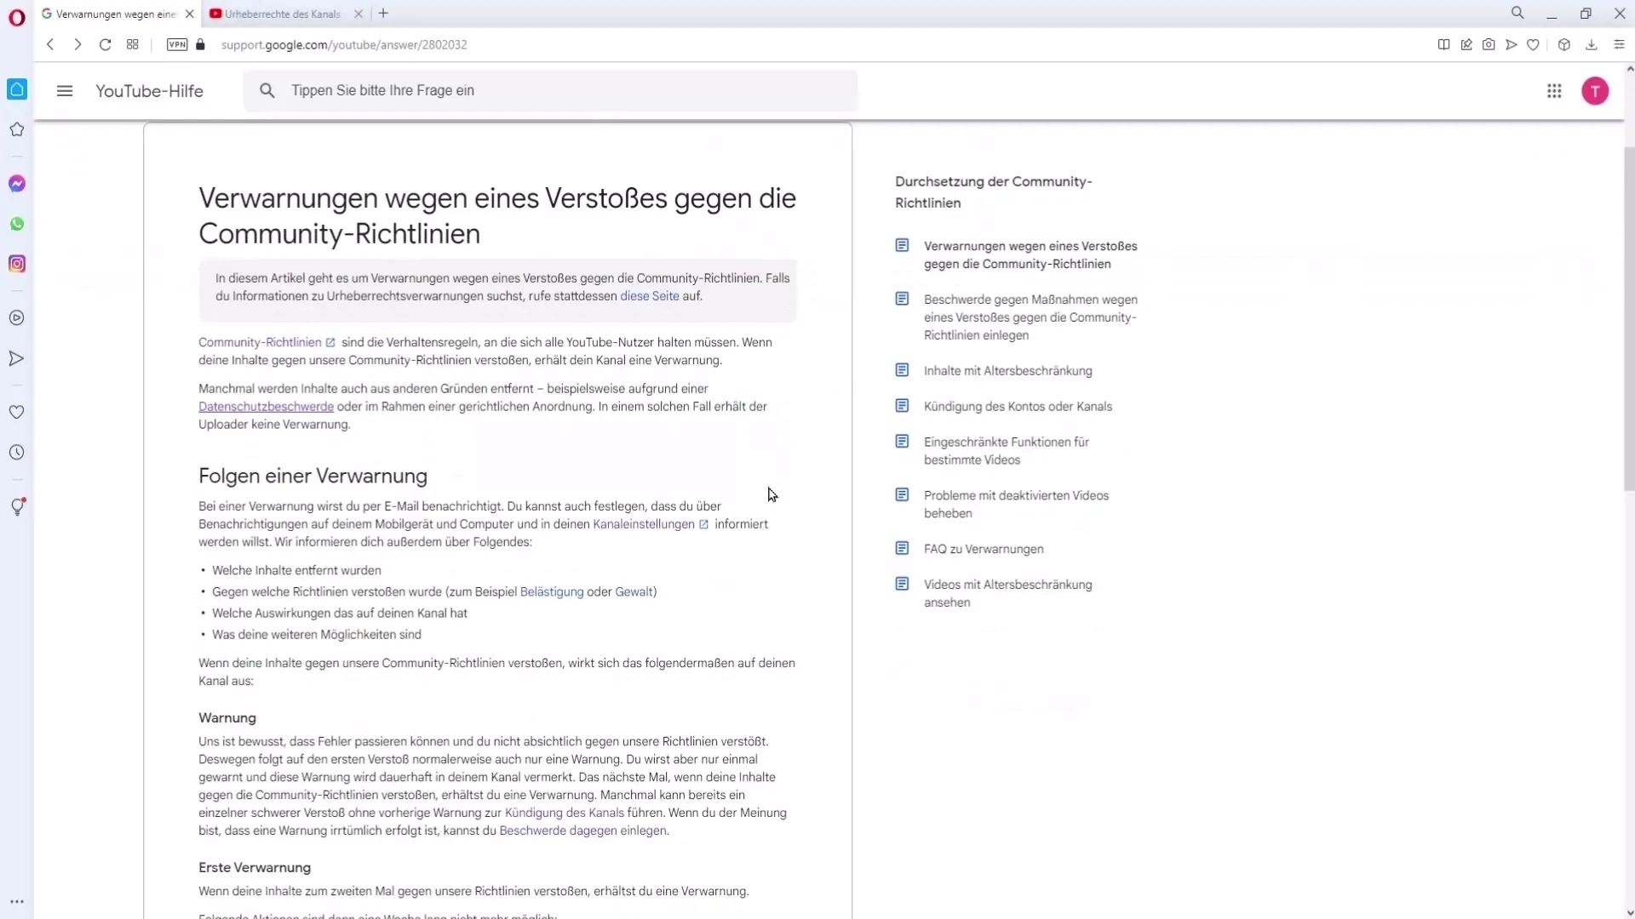1635x919 pixels.
Task: Reload the current page
Action: 105,45
